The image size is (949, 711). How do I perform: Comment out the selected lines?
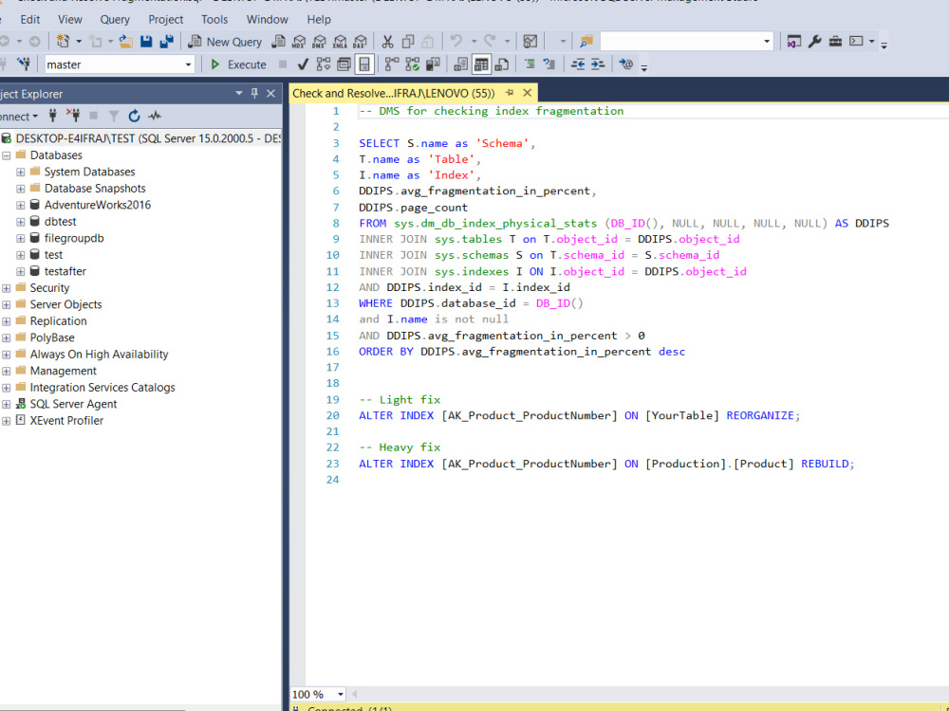[x=530, y=64]
